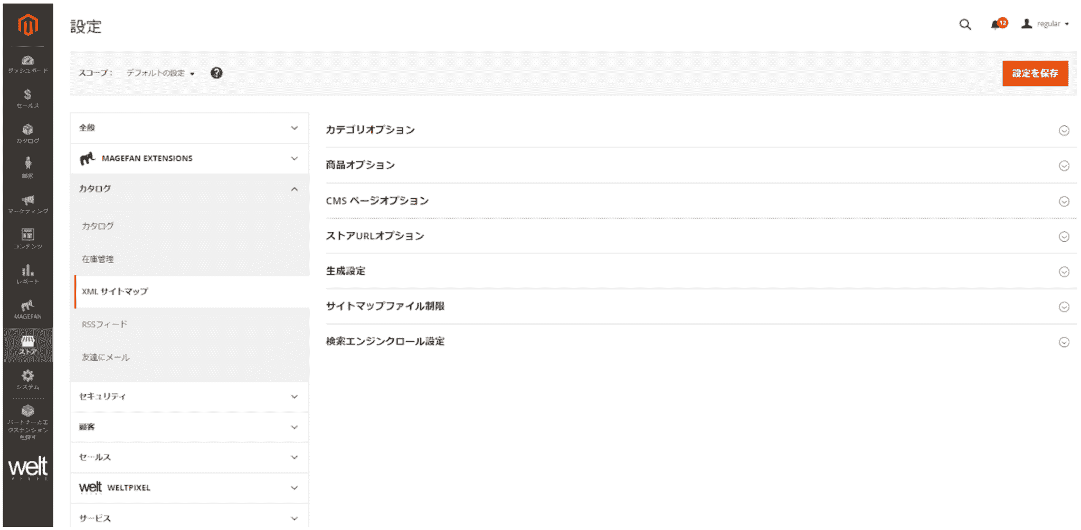Open the notifications bell showing 12 alerts

click(x=997, y=25)
